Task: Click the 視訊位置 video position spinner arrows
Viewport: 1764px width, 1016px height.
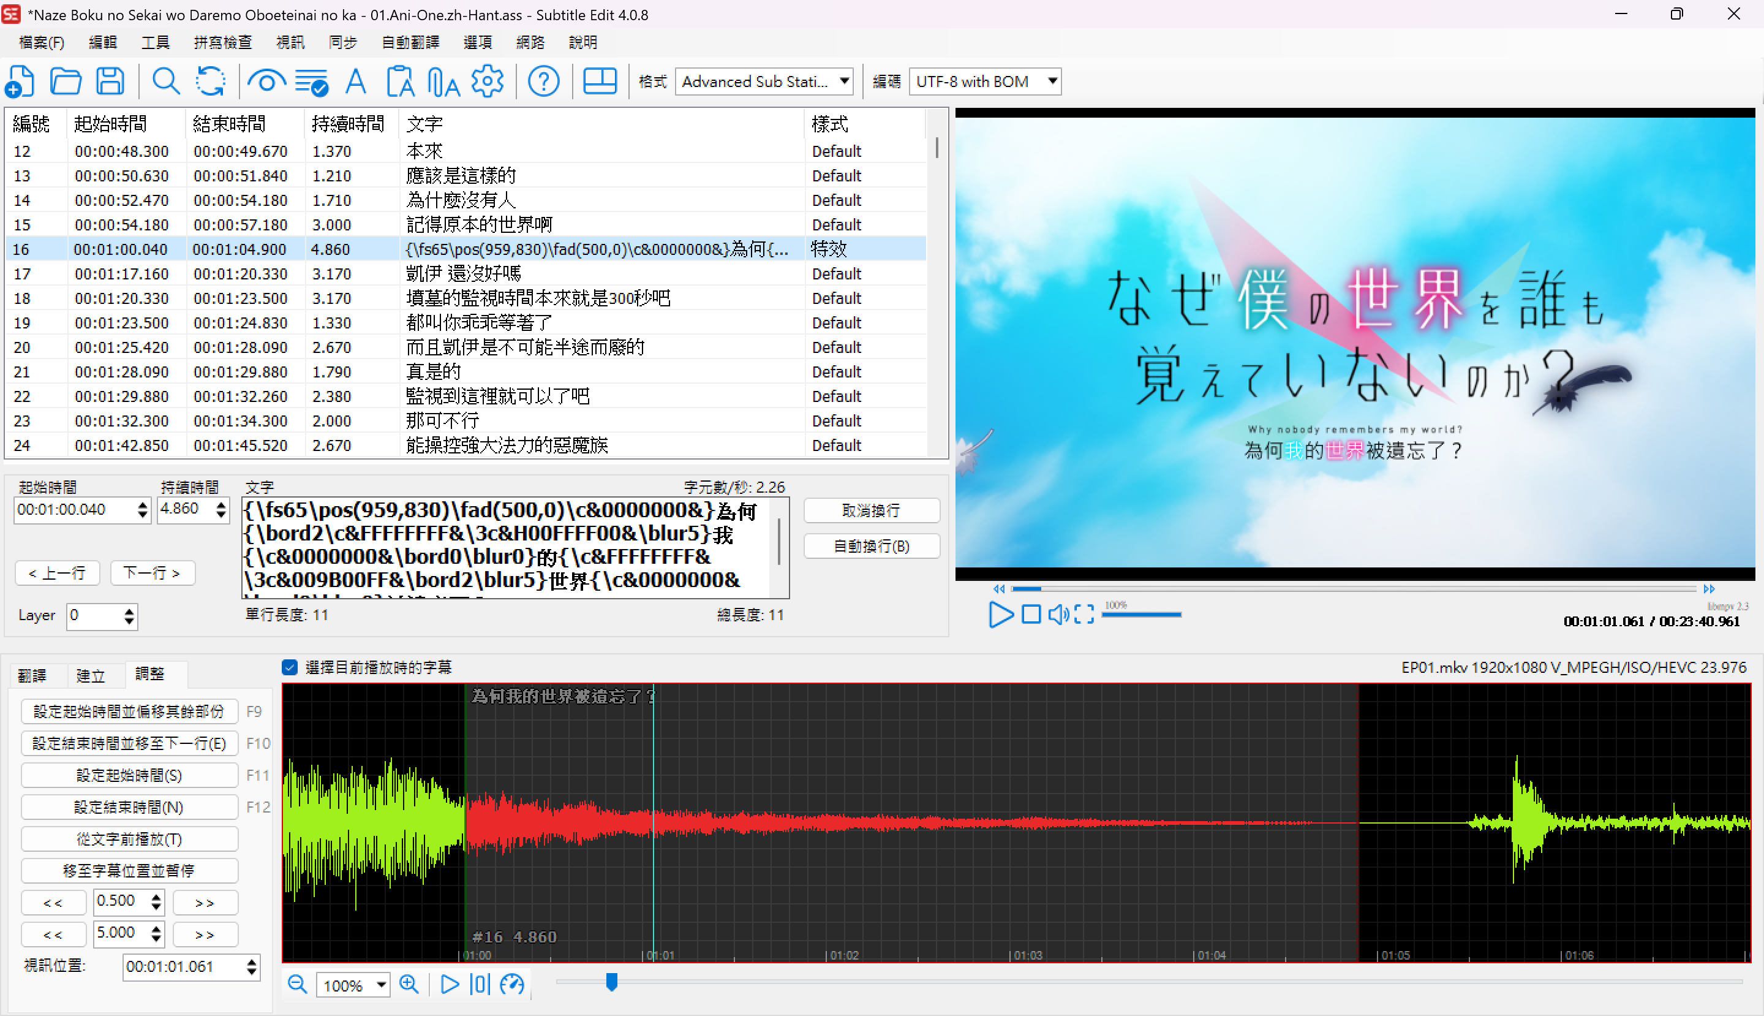Action: (x=252, y=967)
